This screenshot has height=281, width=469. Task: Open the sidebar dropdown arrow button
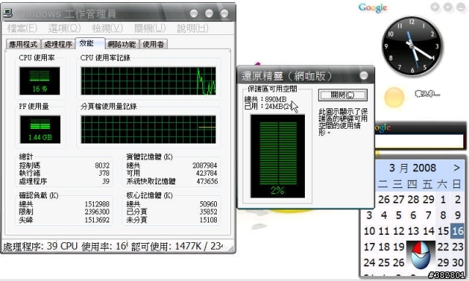[x=448, y=7]
